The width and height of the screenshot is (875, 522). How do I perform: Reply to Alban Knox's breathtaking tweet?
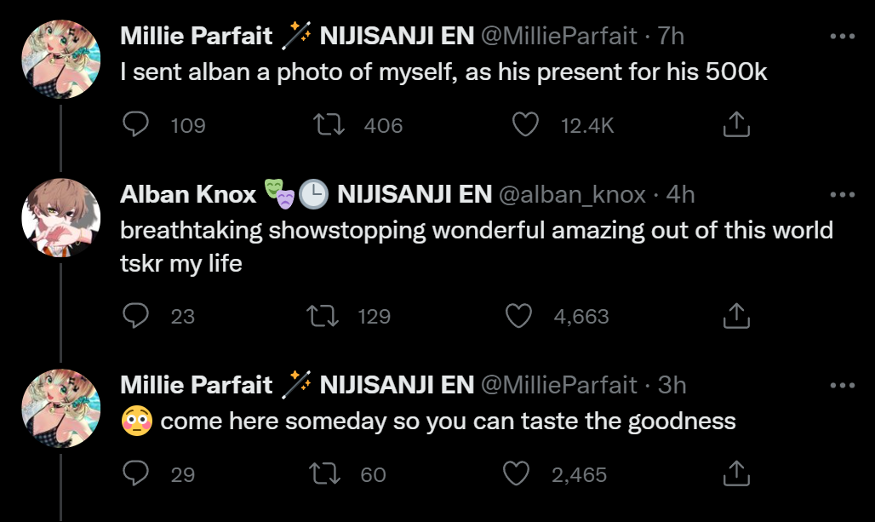136,317
